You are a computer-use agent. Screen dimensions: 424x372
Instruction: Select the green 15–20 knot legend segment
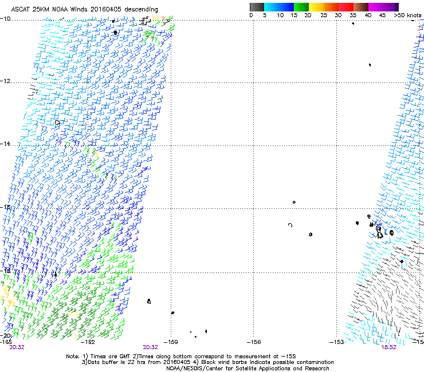301,7
